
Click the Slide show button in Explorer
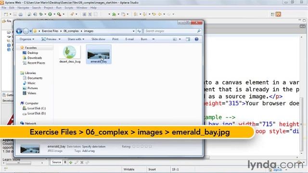[98, 39]
